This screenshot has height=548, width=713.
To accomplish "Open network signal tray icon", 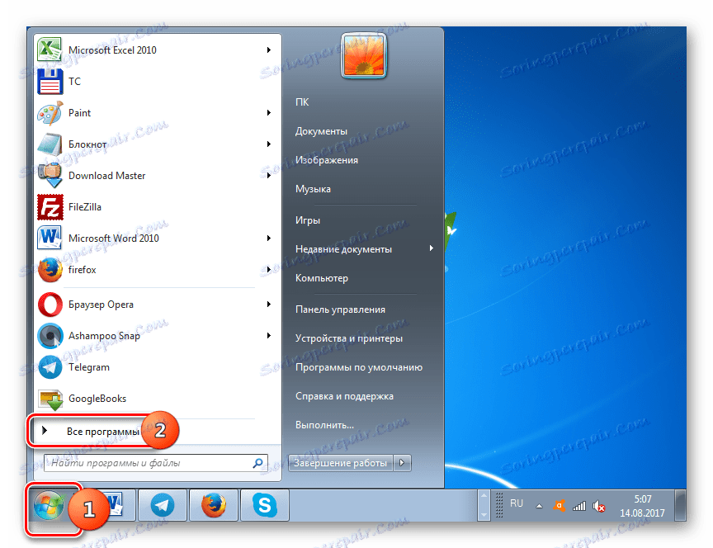I will click(x=578, y=506).
